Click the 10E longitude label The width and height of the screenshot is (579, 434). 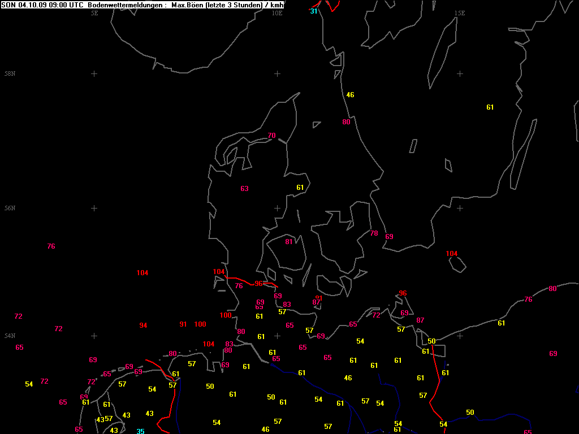click(x=276, y=13)
